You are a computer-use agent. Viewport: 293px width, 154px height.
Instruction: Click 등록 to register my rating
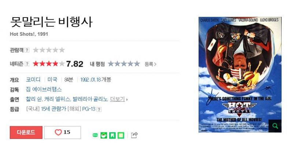[x=150, y=64]
